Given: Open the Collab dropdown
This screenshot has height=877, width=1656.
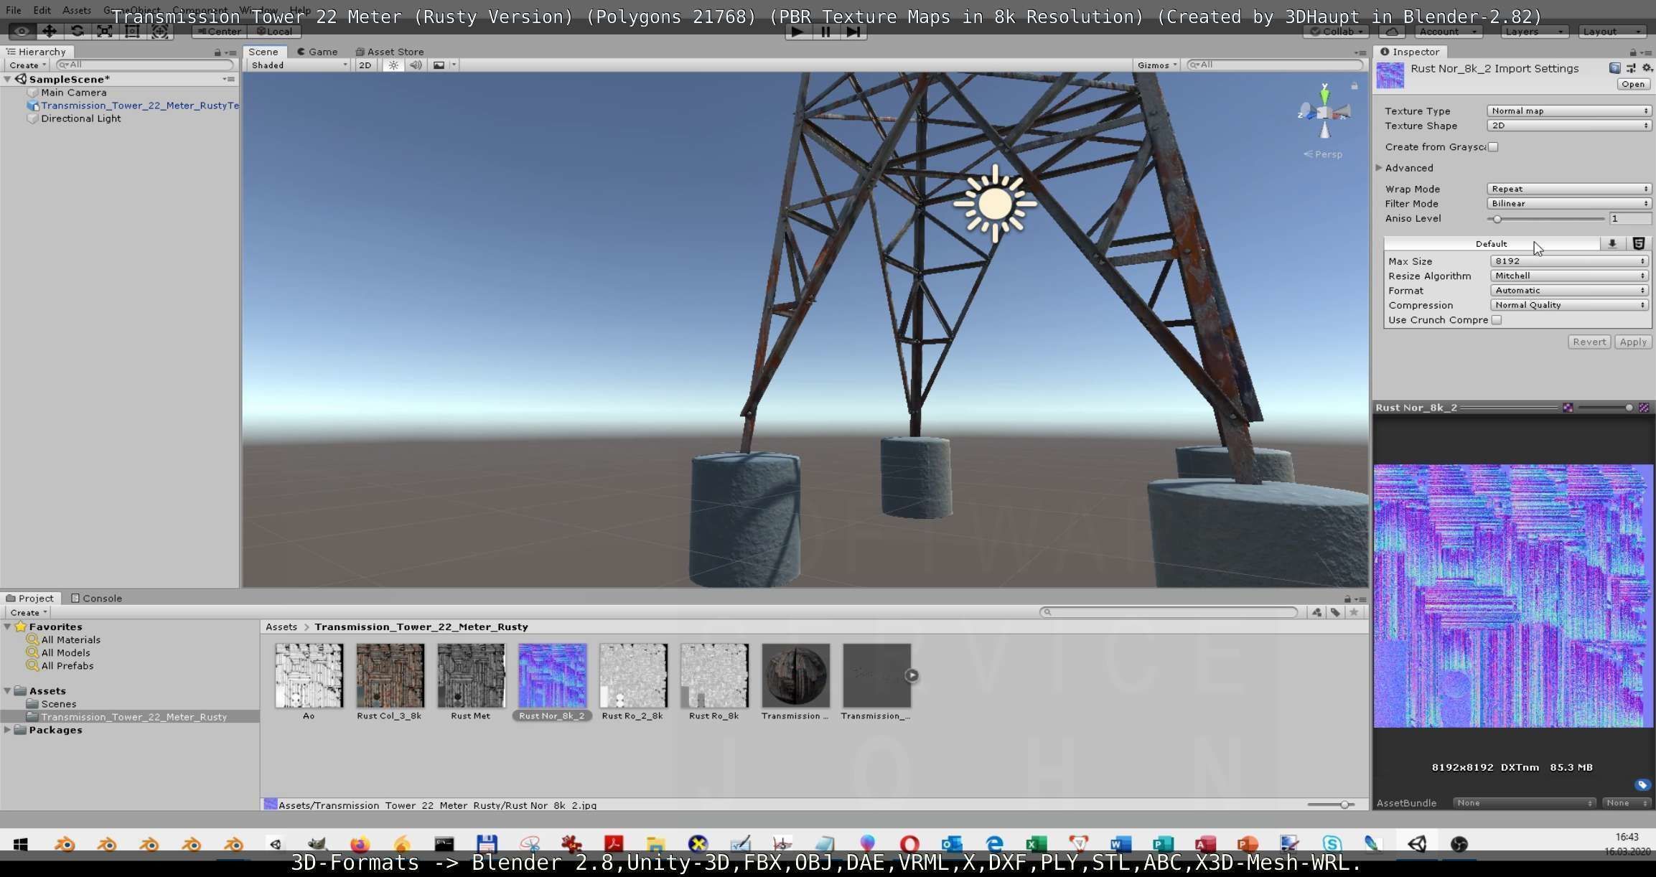Looking at the screenshot, I should [x=1336, y=32].
